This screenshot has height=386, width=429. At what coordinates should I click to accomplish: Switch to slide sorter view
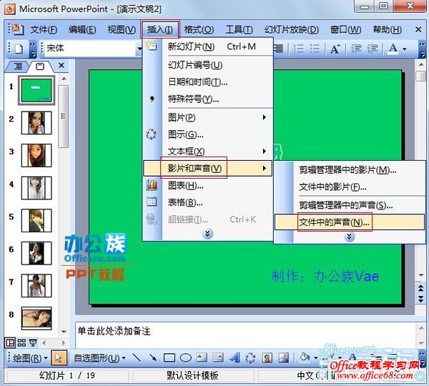(21, 342)
